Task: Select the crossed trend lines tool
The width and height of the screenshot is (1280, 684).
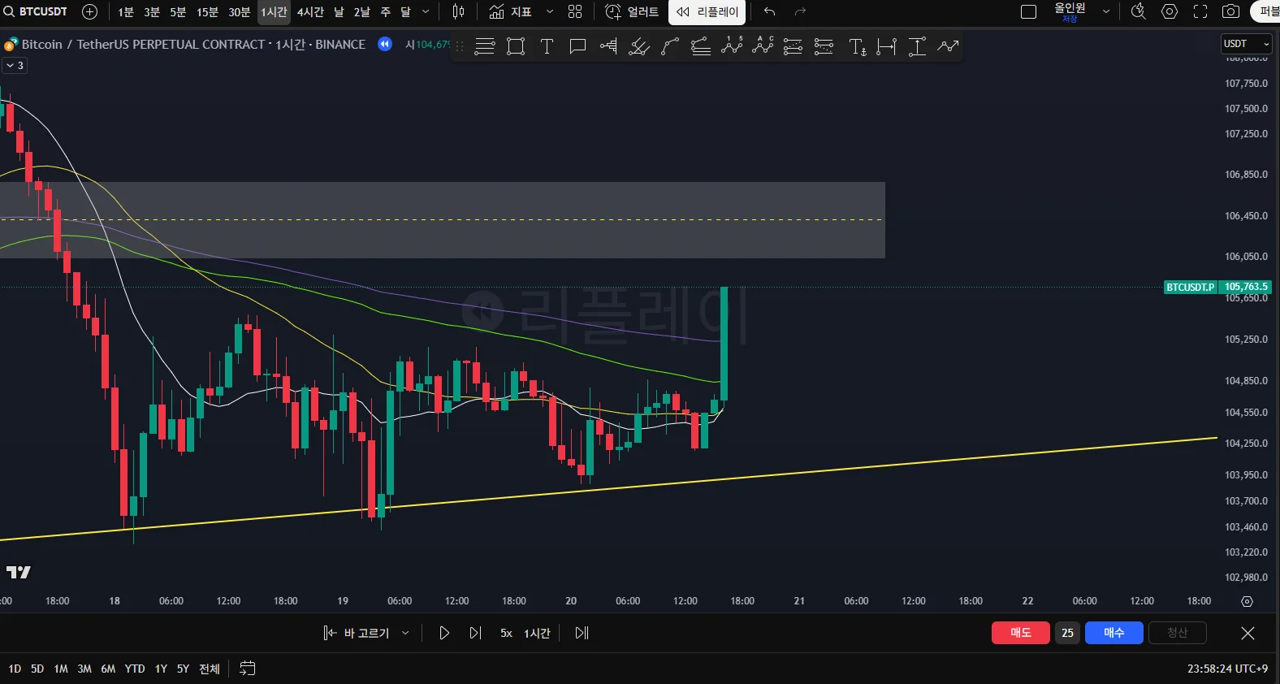Action: pos(639,46)
